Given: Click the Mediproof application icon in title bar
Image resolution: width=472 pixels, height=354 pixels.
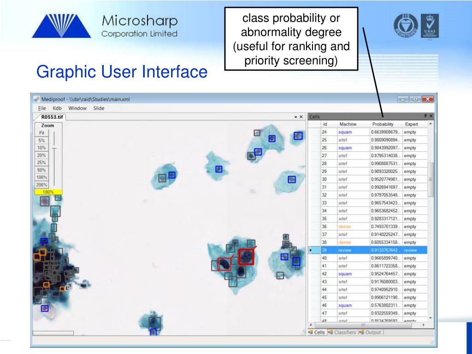Looking at the screenshot, I should pos(37,99).
